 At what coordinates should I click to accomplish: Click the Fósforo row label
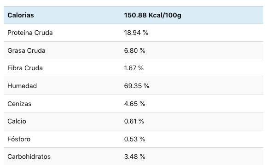tap(19, 139)
